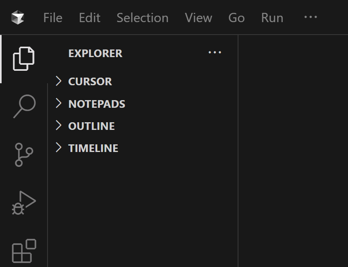Click the empty editor area
The height and width of the screenshot is (267, 348).
(x=293, y=153)
